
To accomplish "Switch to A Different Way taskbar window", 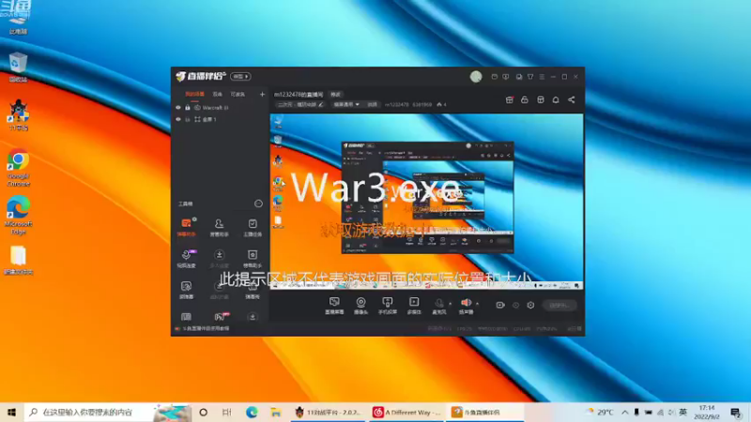I will [406, 412].
